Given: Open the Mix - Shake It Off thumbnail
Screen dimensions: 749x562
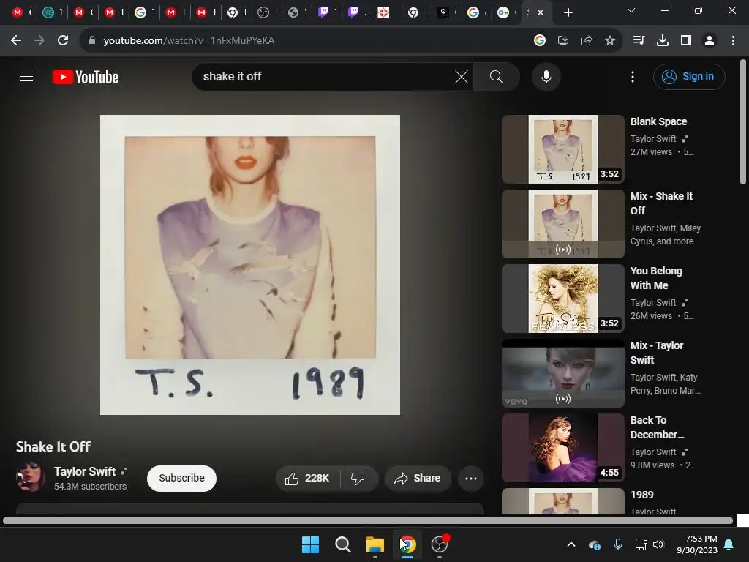Looking at the screenshot, I should [562, 224].
